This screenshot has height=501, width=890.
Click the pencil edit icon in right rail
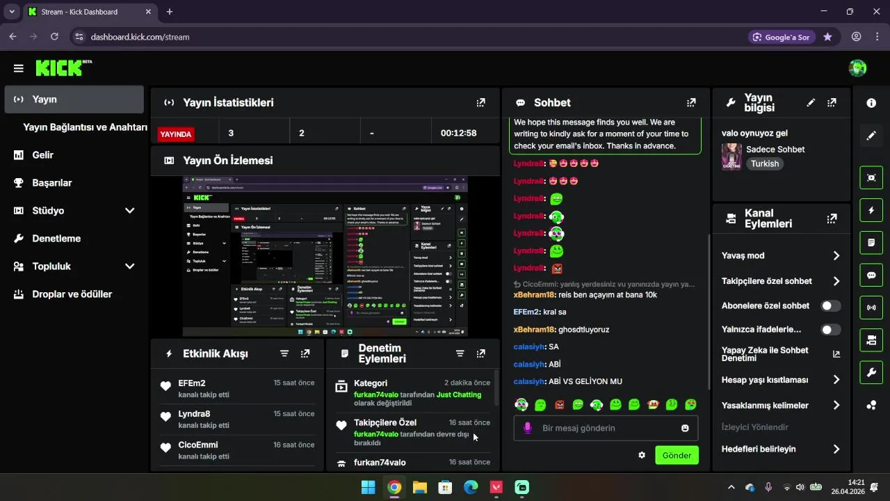point(871,136)
